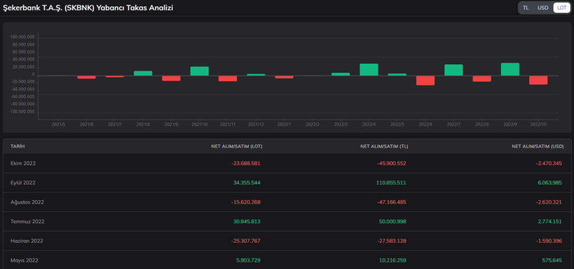This screenshot has height=269, width=574.
Task: Click the USD value 6.063.985
Action: [x=549, y=182]
